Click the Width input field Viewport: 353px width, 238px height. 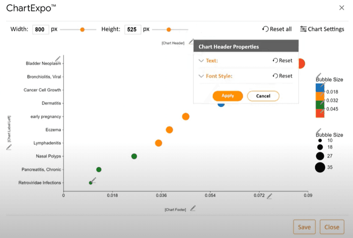pos(41,30)
